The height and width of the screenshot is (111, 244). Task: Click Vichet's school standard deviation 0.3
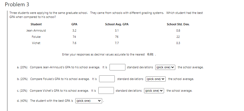pyautogui.click(x=178, y=43)
